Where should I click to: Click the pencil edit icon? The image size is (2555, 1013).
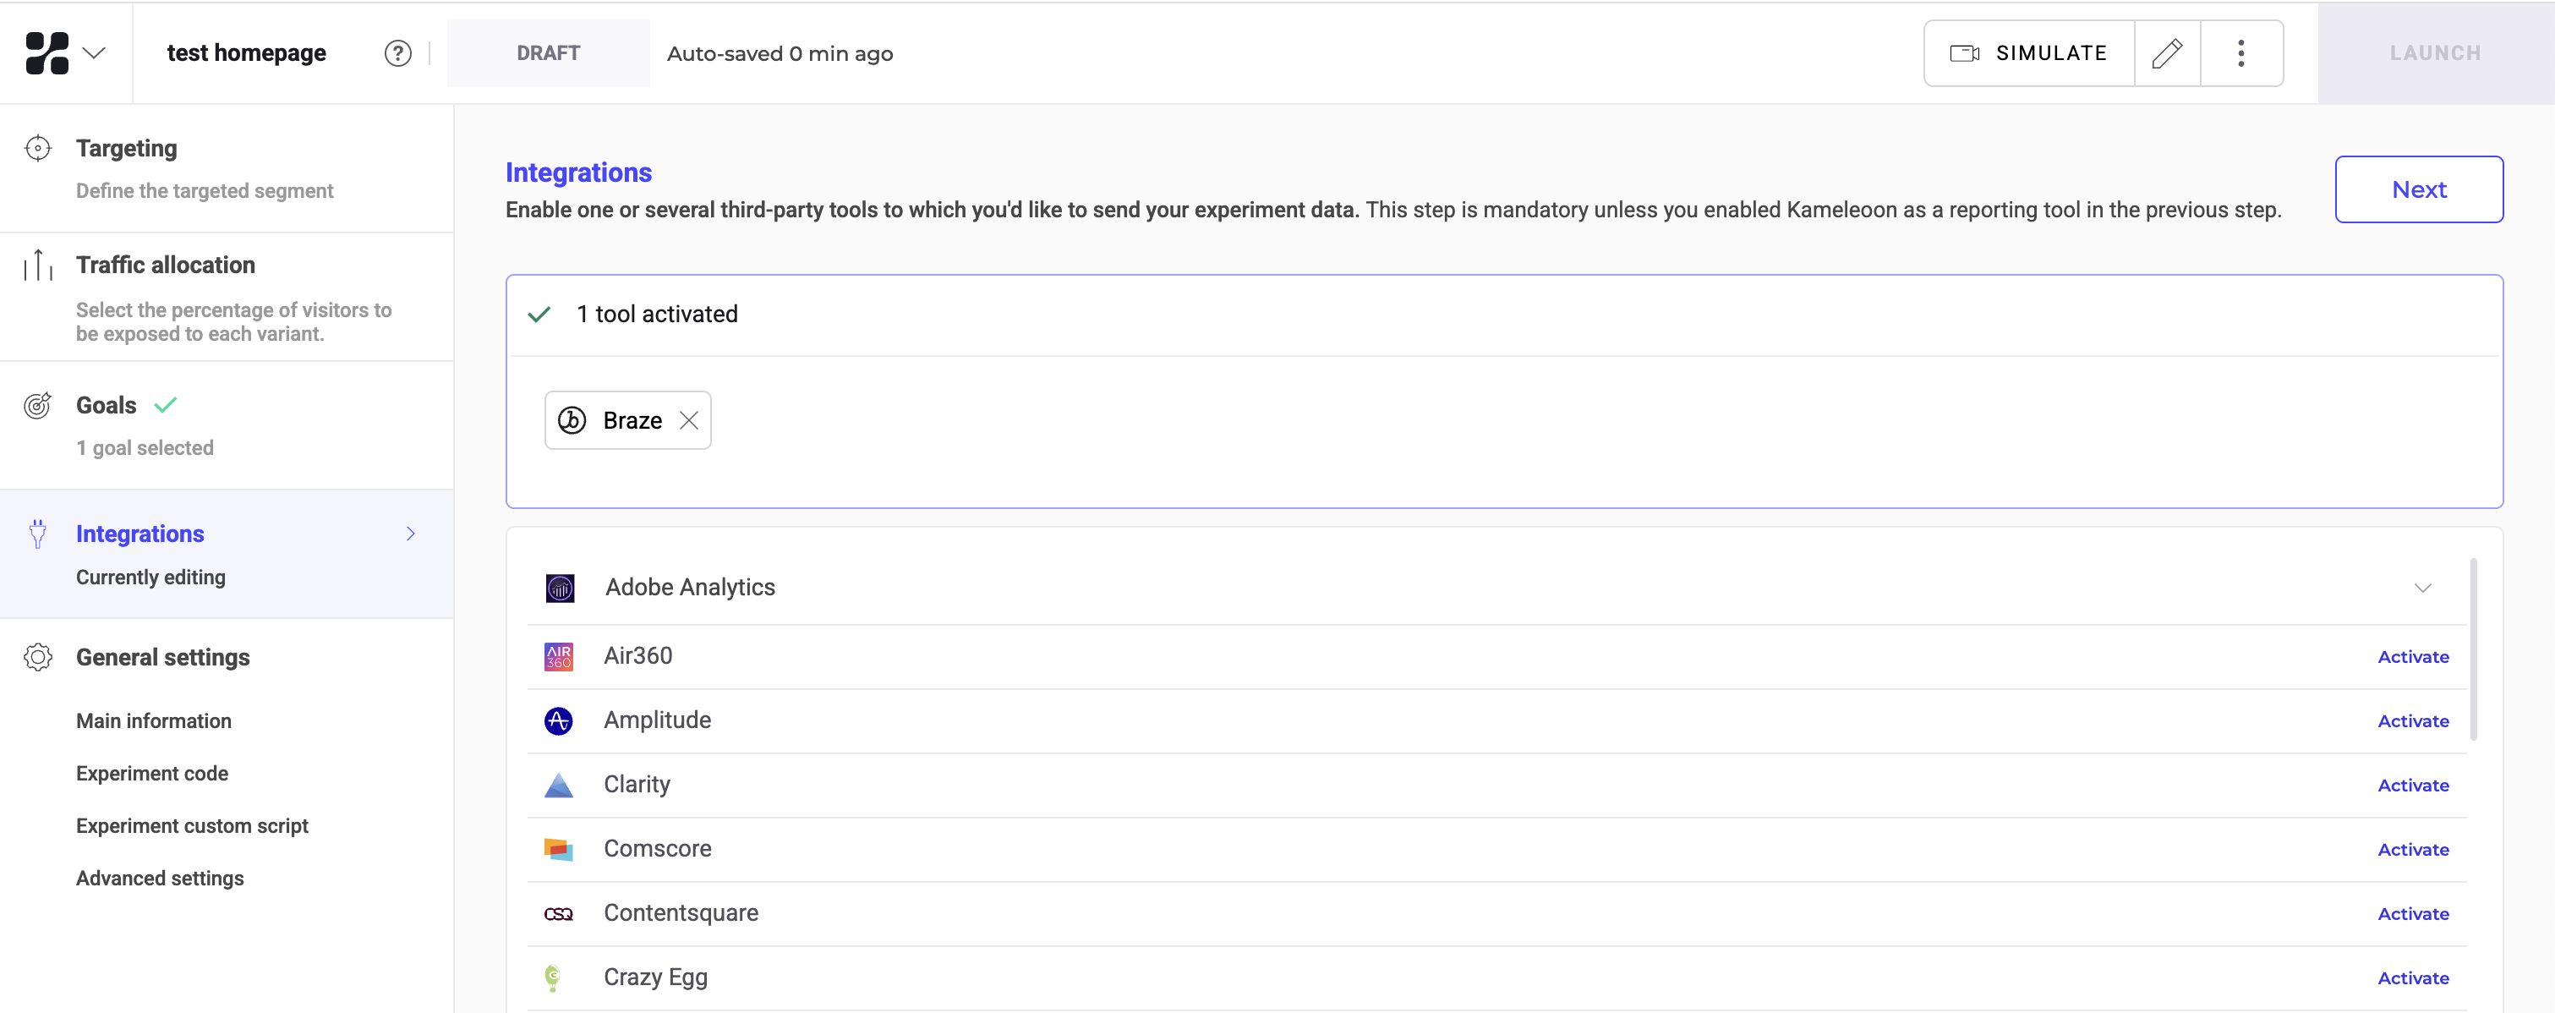point(2166,53)
